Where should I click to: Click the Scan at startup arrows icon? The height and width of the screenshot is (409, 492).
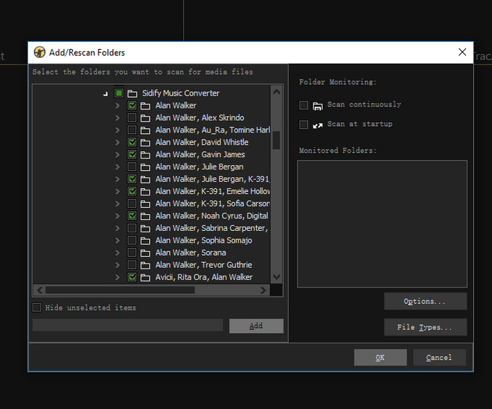click(x=318, y=125)
